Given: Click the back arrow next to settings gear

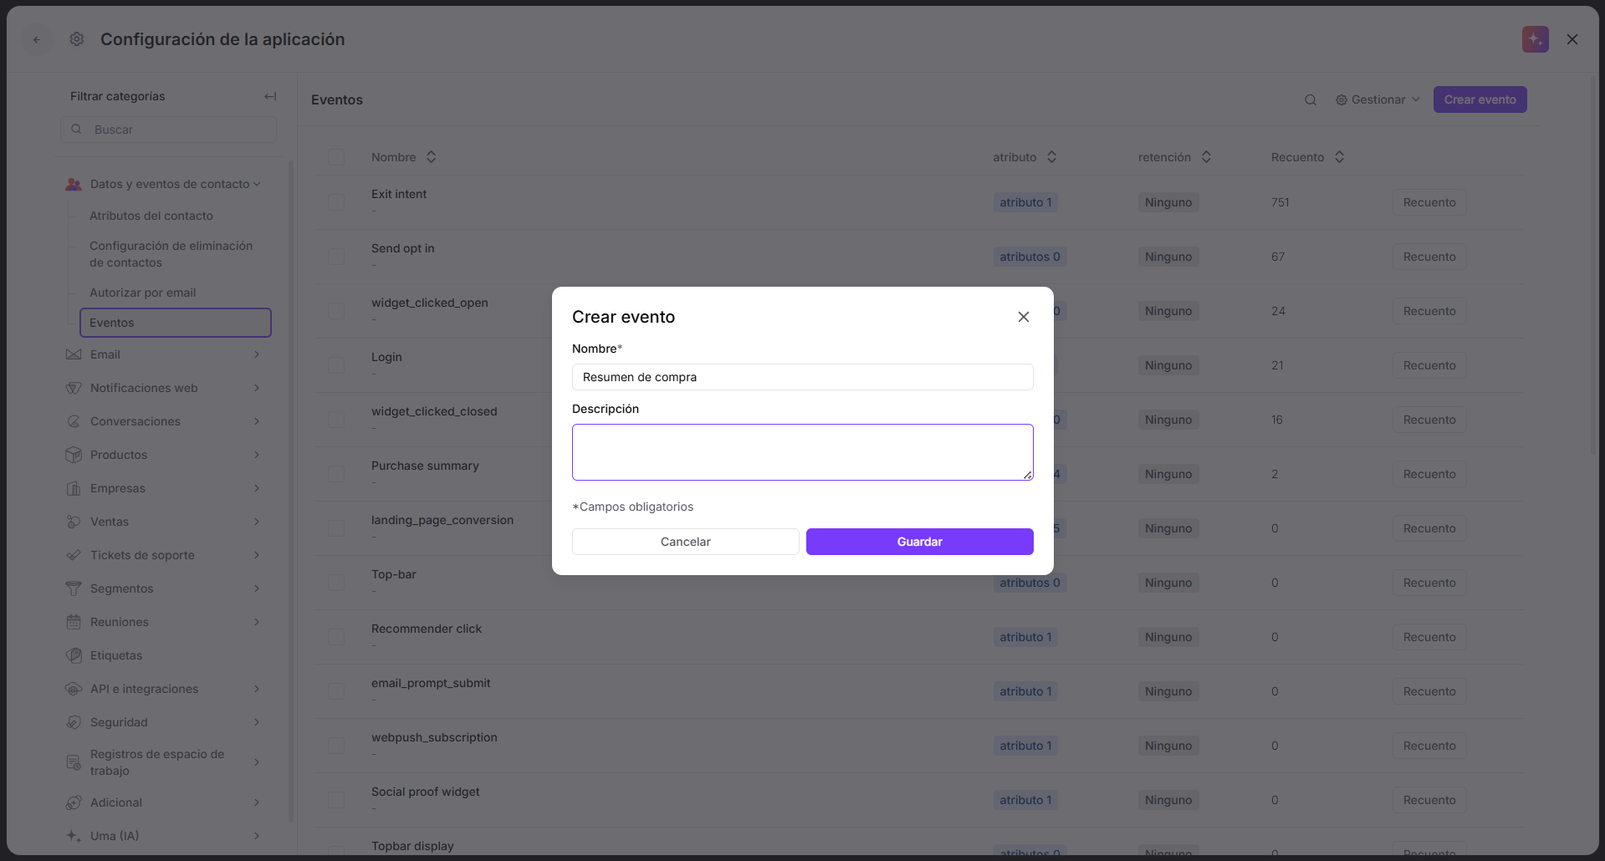Looking at the screenshot, I should (37, 39).
